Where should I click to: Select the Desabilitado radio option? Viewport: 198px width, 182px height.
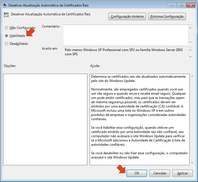coord(7,44)
